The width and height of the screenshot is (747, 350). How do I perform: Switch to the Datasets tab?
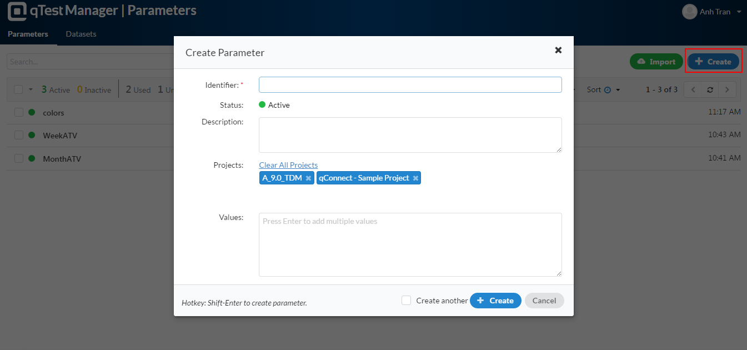click(81, 34)
